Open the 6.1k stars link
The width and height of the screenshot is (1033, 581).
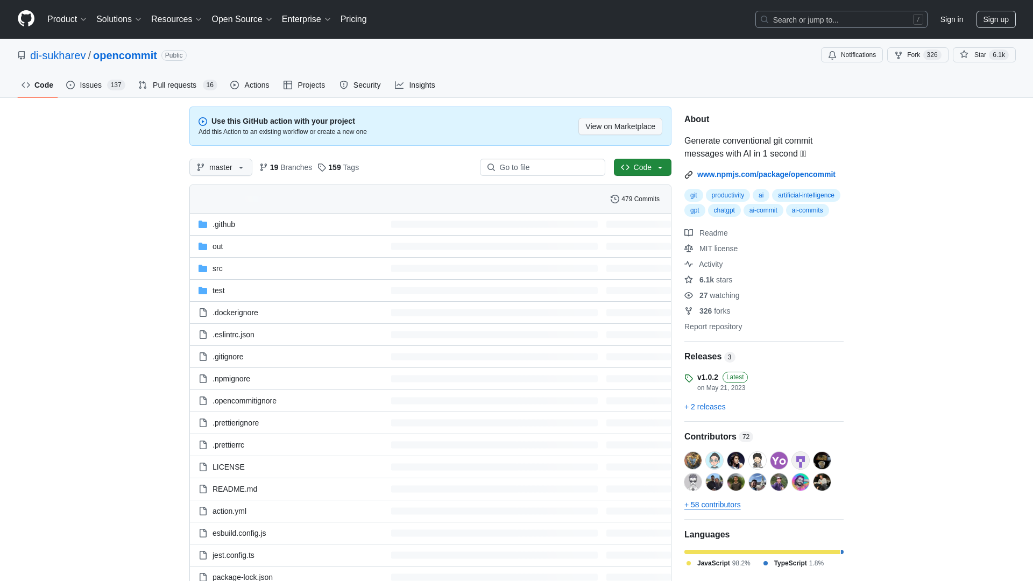pos(708,280)
